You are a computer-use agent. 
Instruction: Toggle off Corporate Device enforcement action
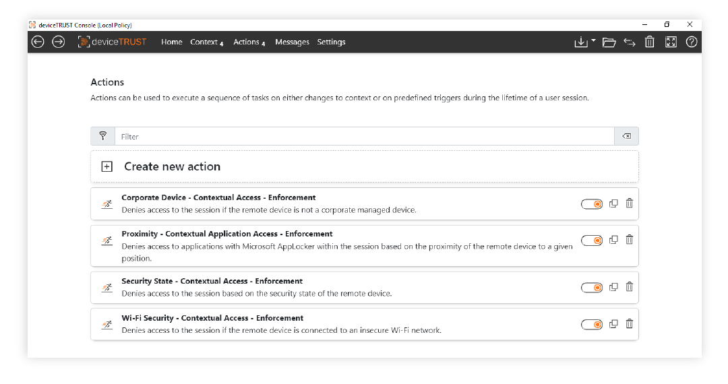coord(592,204)
